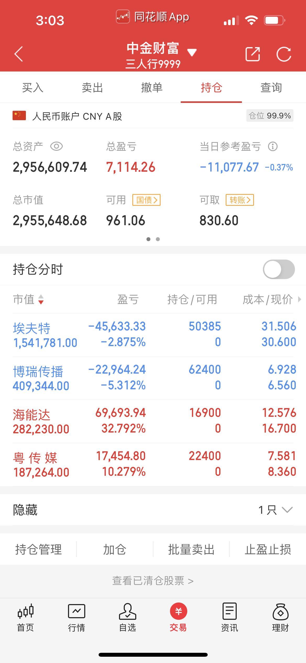Tap the share/export icon in header
Screen dimensions: 306x663
(253, 54)
